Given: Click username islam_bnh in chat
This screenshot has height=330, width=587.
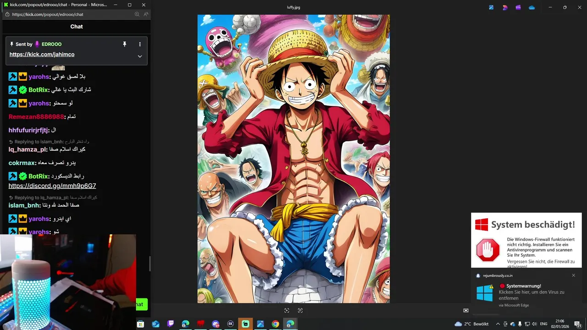Looking at the screenshot, I should 25,205.
